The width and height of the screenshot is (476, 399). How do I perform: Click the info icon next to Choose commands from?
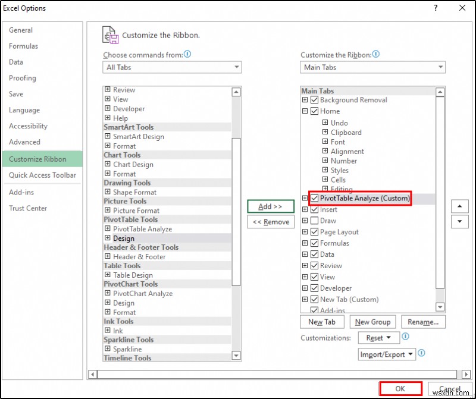click(187, 54)
